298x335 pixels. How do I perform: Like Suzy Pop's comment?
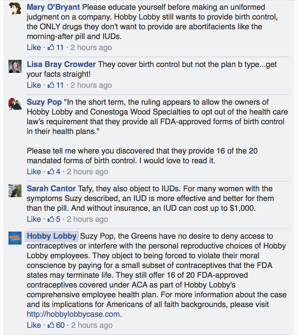click(34, 171)
